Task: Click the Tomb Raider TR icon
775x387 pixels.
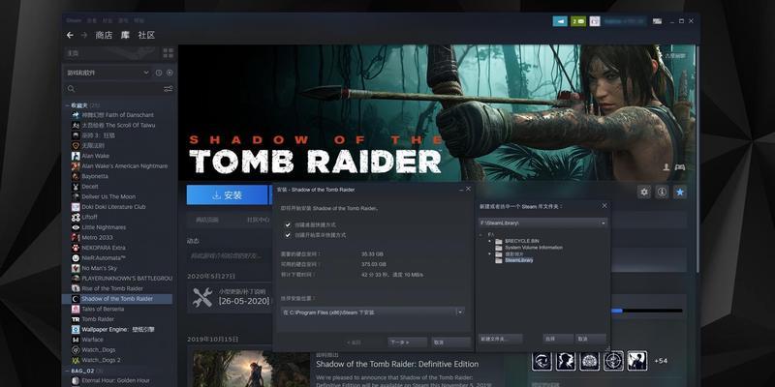Action: tap(76, 319)
